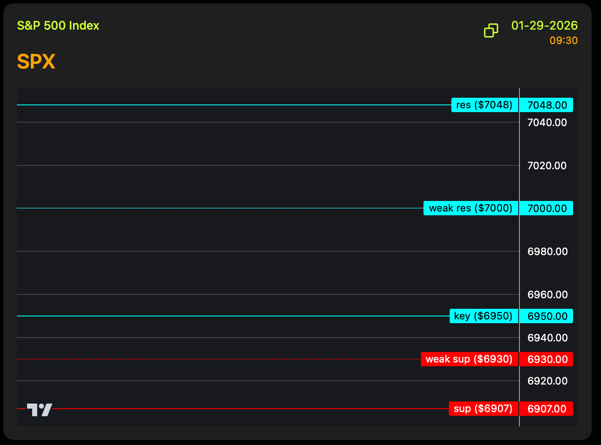Click the SPX ticker symbol
The image size is (601, 445).
36,62
